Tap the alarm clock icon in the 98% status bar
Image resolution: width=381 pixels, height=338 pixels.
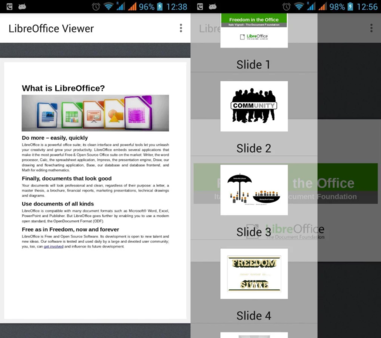click(x=286, y=7)
